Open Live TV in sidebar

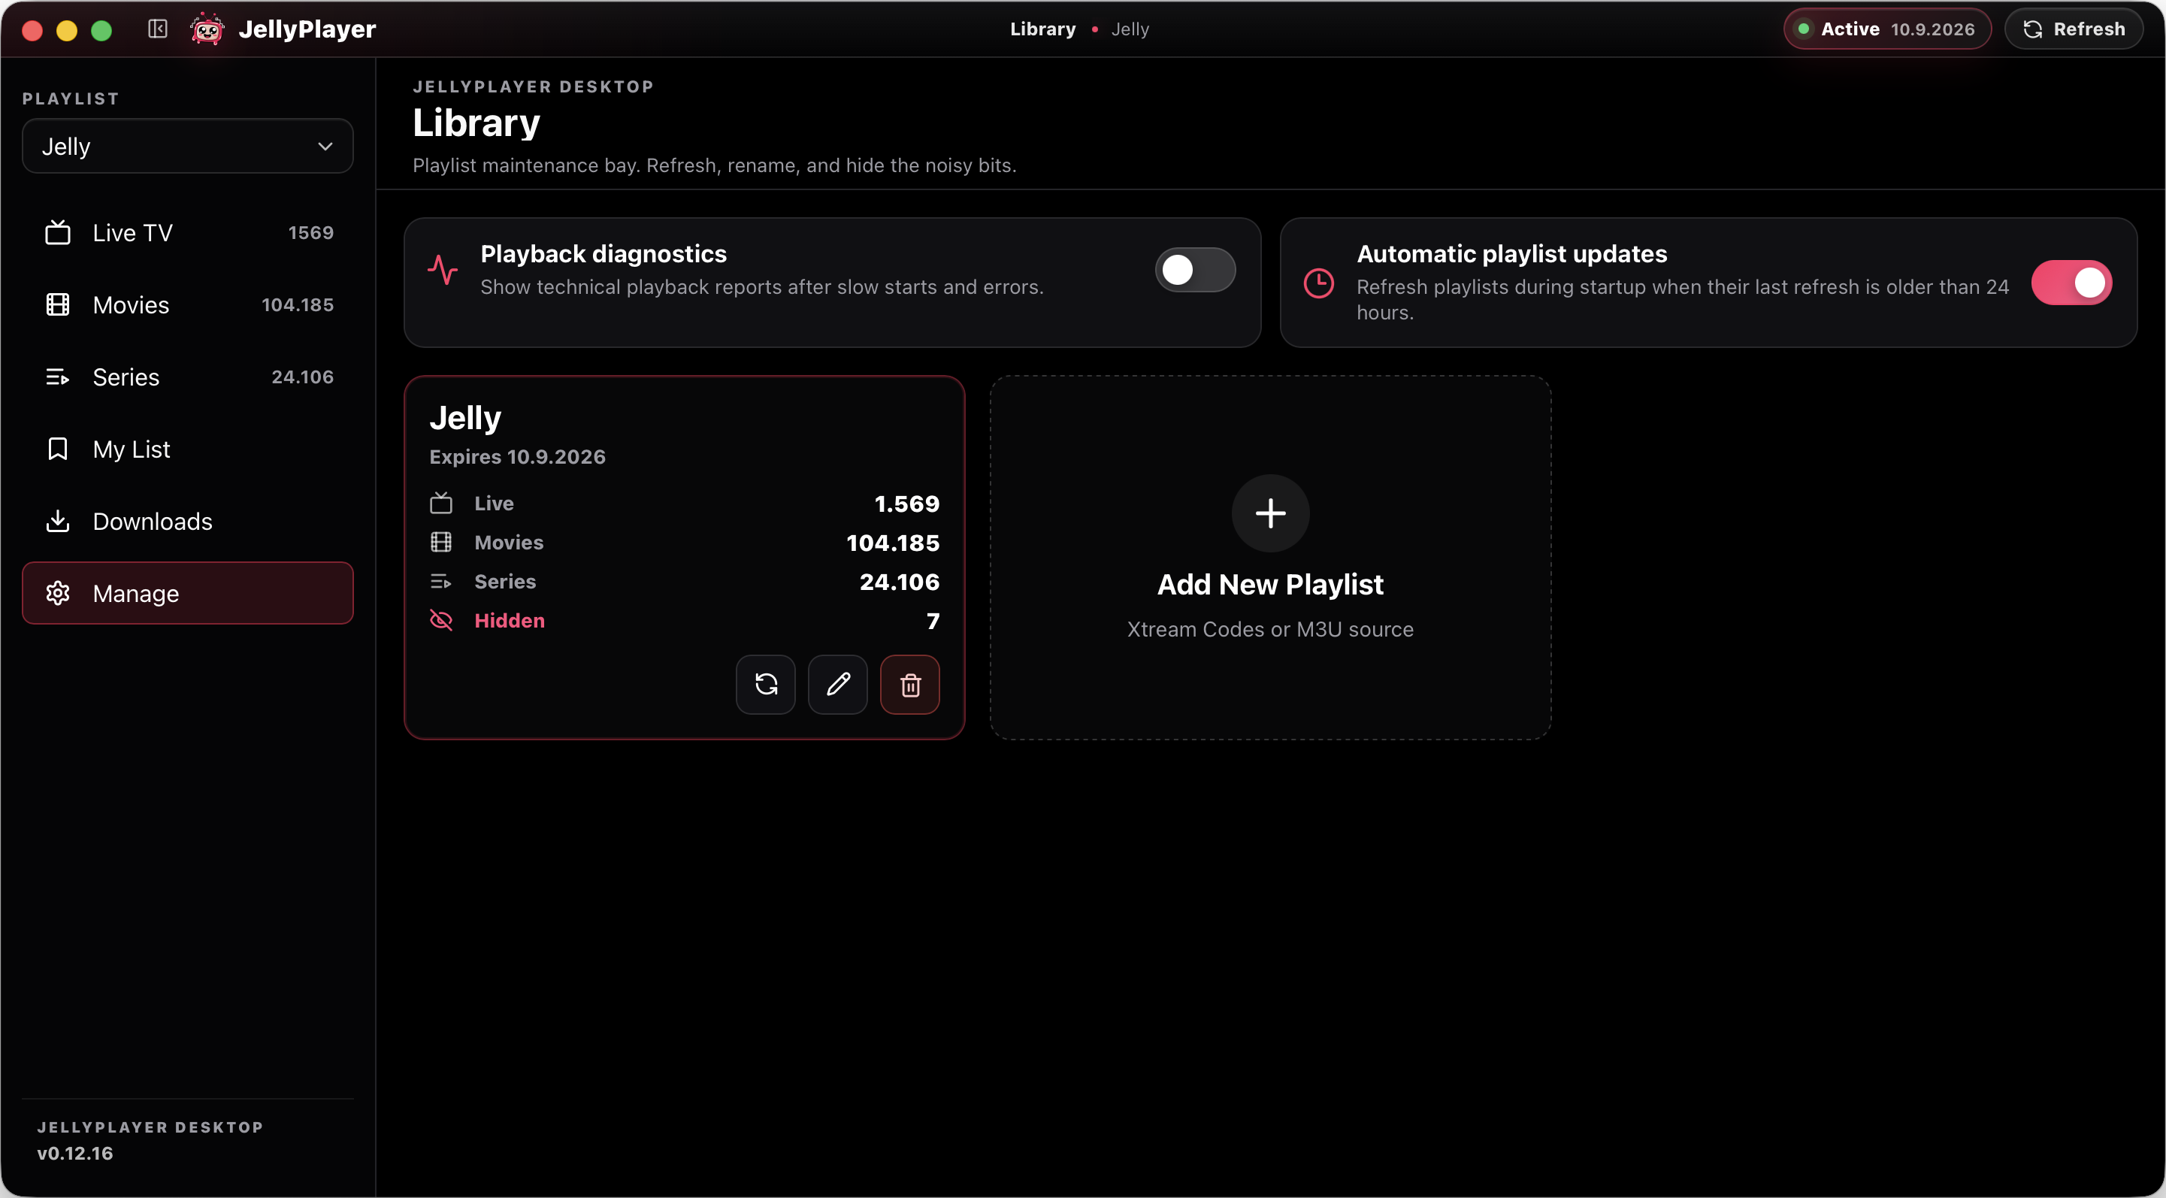(187, 232)
